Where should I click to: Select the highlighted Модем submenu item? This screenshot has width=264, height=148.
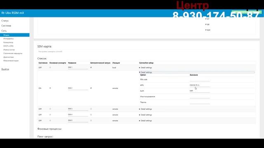(x=15, y=35)
